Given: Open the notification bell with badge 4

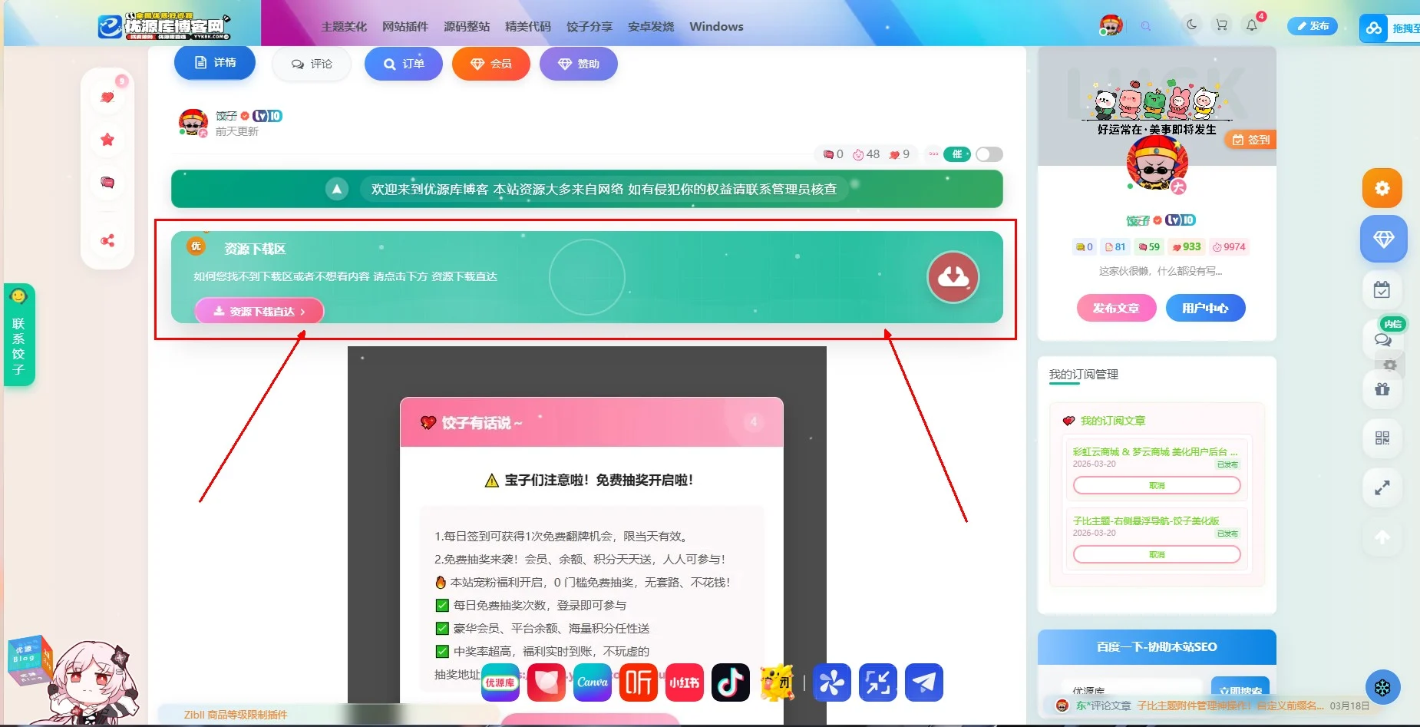Looking at the screenshot, I should click(1251, 25).
